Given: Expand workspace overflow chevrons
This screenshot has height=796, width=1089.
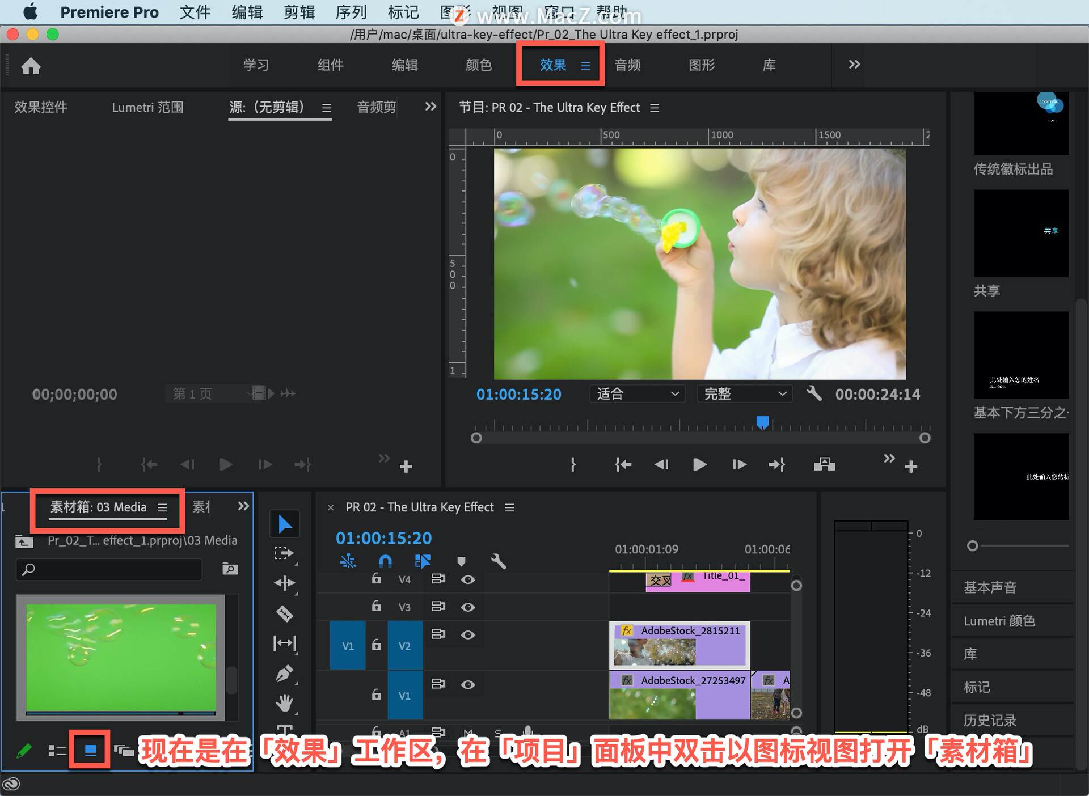Looking at the screenshot, I should [854, 65].
